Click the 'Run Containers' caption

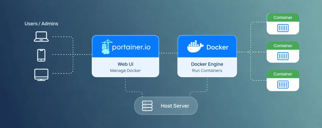(207, 71)
